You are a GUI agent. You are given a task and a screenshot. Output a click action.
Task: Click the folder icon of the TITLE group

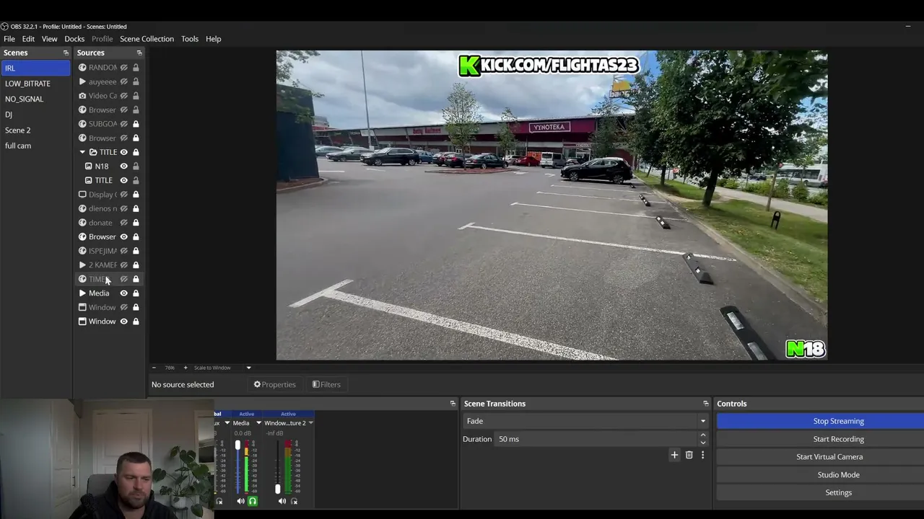93,152
